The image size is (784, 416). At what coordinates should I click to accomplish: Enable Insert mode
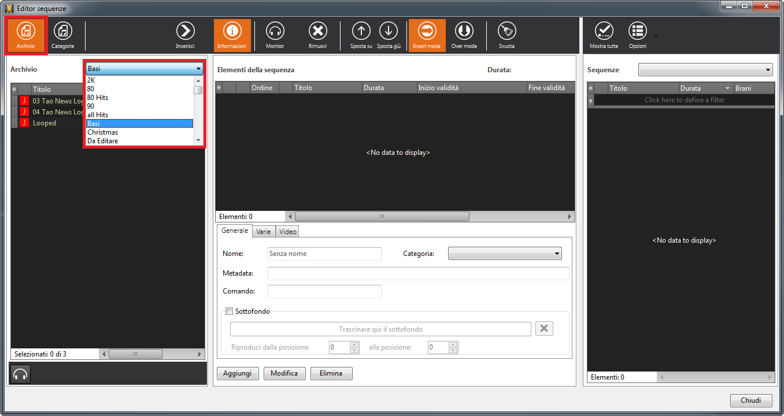click(x=427, y=35)
